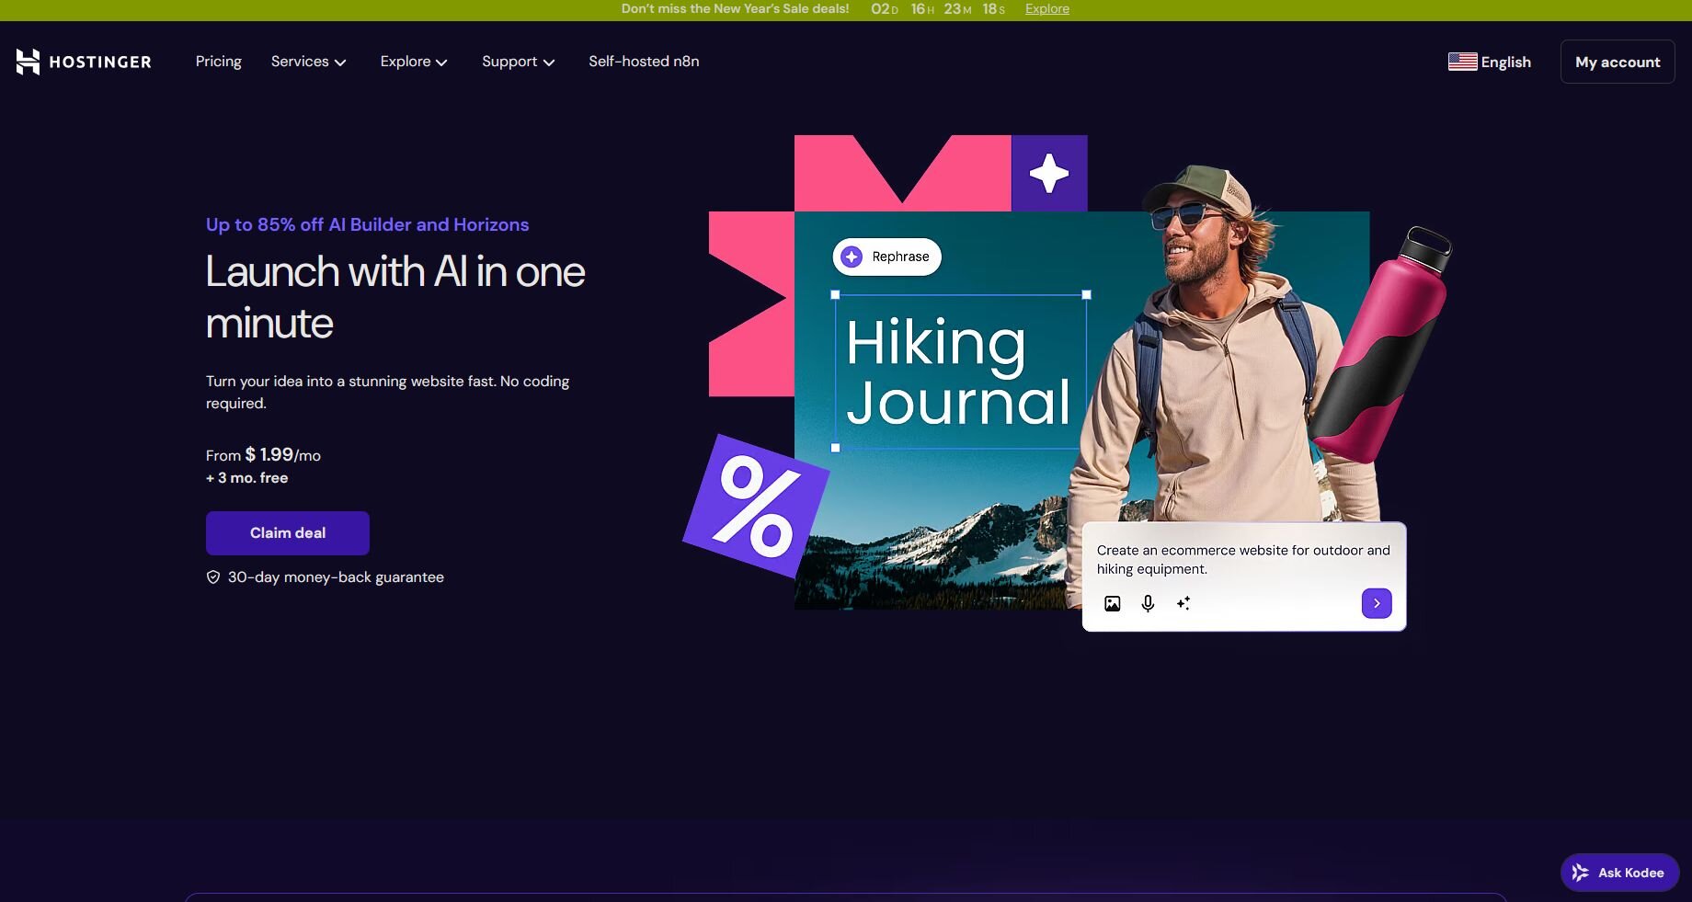Click the 'From $ 1.99/mo' price text

263,455
